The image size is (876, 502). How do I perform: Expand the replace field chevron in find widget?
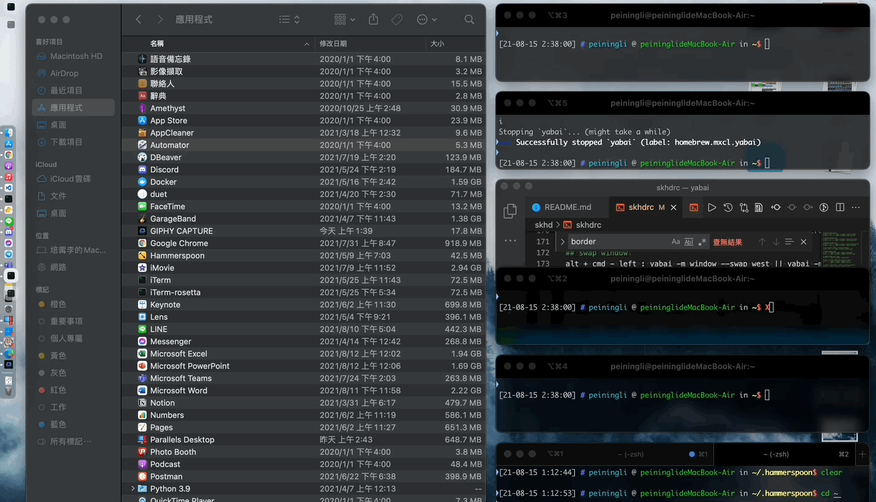pyautogui.click(x=562, y=242)
